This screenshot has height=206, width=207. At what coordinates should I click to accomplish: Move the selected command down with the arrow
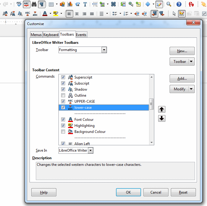point(162,118)
